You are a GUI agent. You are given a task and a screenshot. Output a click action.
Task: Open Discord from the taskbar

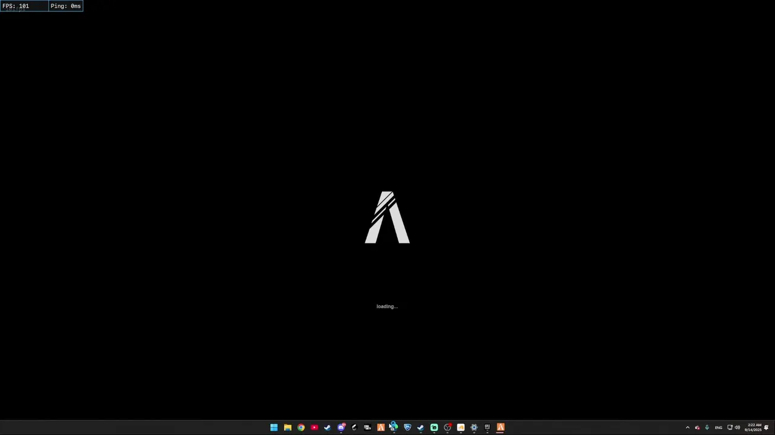coord(341,427)
